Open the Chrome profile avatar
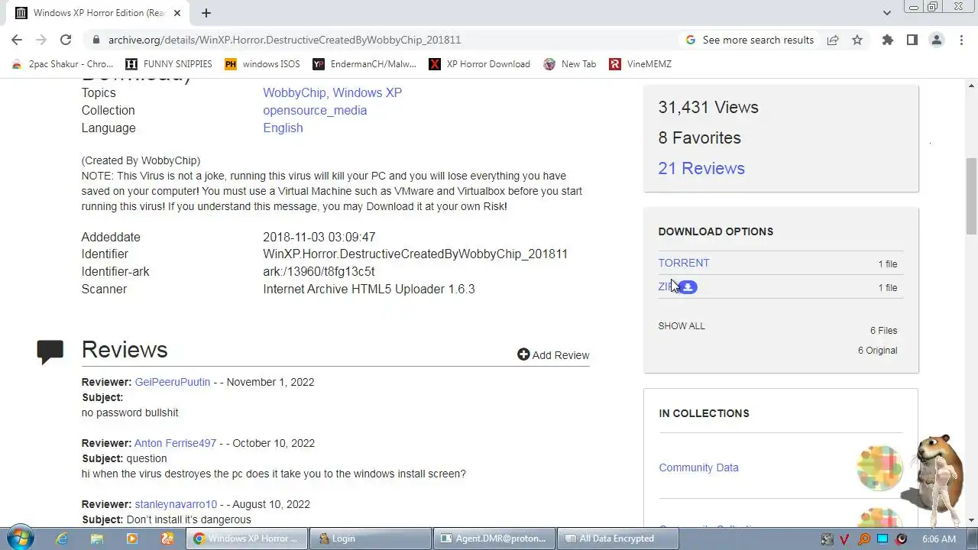This screenshot has width=978, height=550. [936, 40]
